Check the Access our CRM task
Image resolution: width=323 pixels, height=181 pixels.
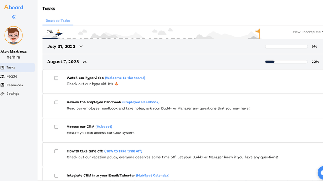point(56,127)
